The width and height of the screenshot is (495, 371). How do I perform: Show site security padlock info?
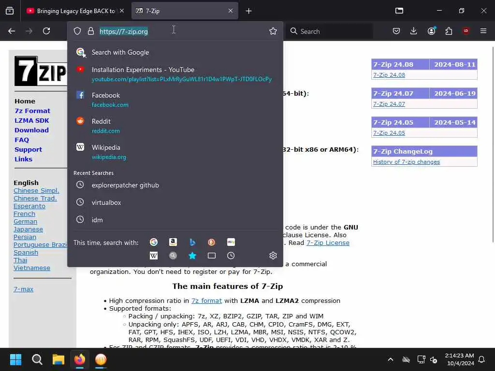click(91, 31)
